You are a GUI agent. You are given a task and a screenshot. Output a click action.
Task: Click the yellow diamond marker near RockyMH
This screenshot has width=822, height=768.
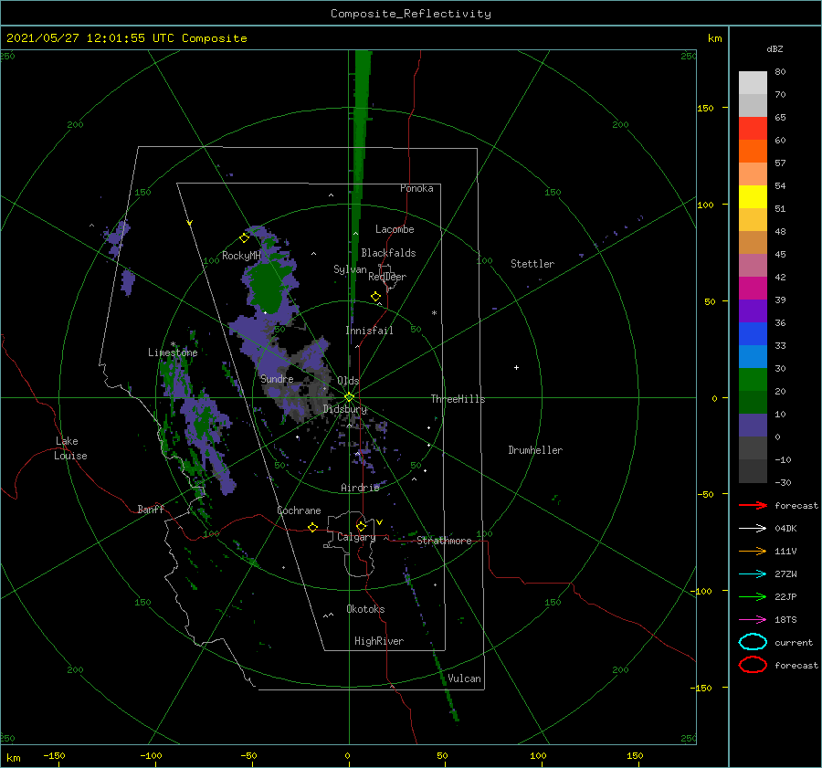[x=244, y=238]
